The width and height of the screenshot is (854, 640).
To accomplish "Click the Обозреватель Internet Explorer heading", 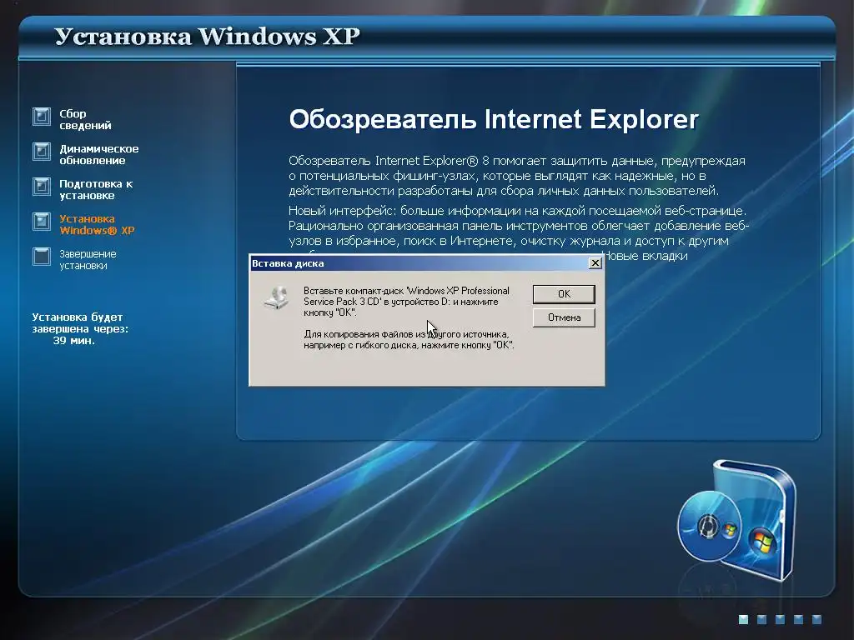I will tap(494, 119).
